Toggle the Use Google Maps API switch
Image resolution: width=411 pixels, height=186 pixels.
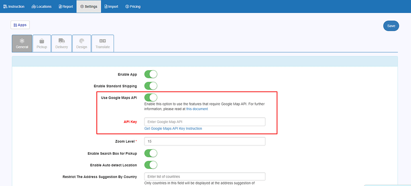151,97
